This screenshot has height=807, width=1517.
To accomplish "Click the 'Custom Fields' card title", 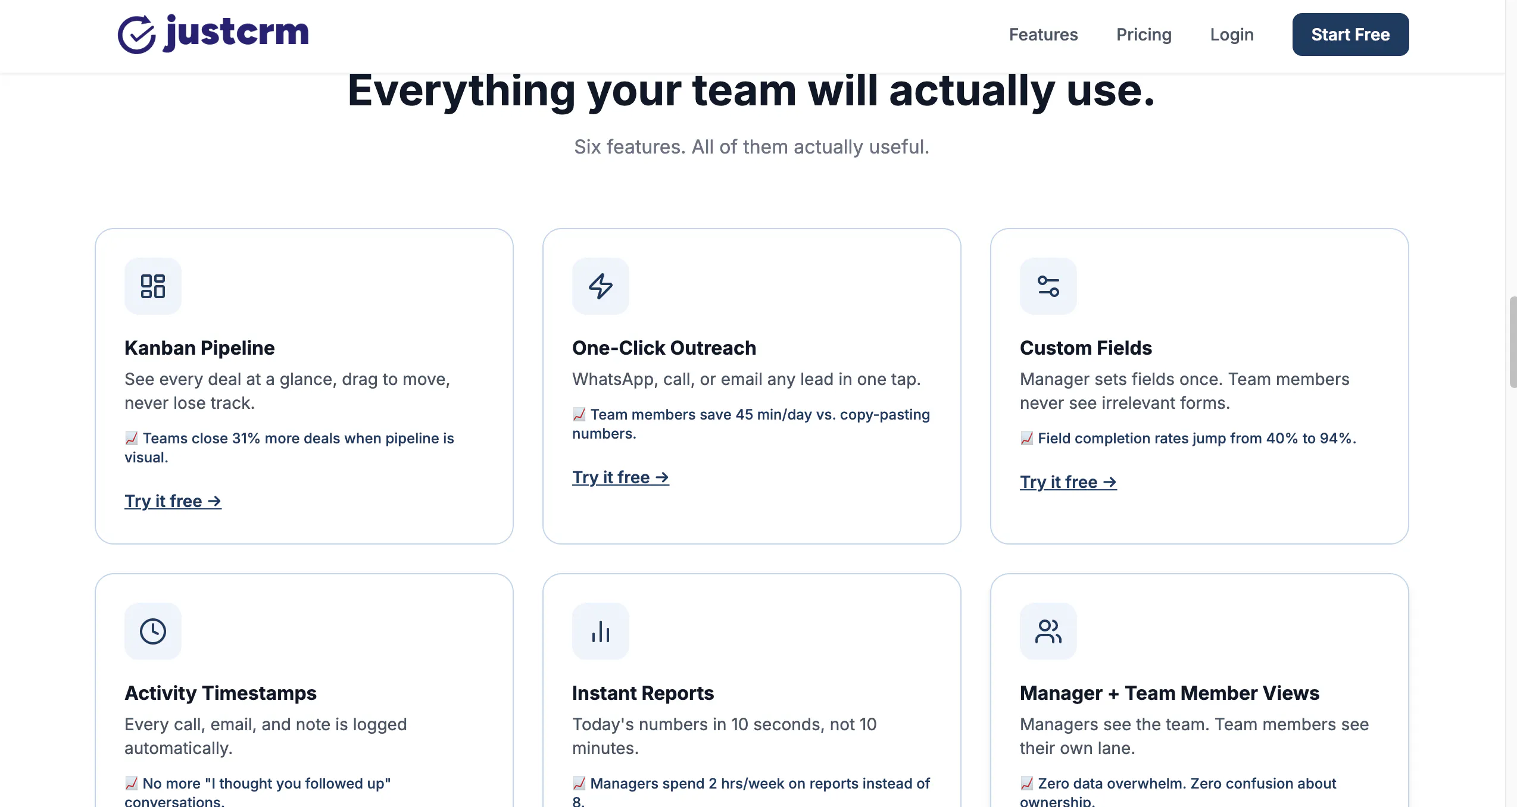I will click(1085, 348).
